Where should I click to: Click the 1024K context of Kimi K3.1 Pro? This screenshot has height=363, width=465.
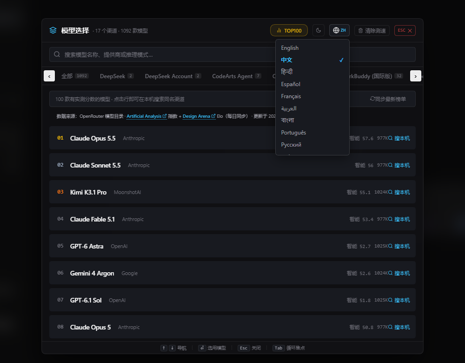click(381, 192)
